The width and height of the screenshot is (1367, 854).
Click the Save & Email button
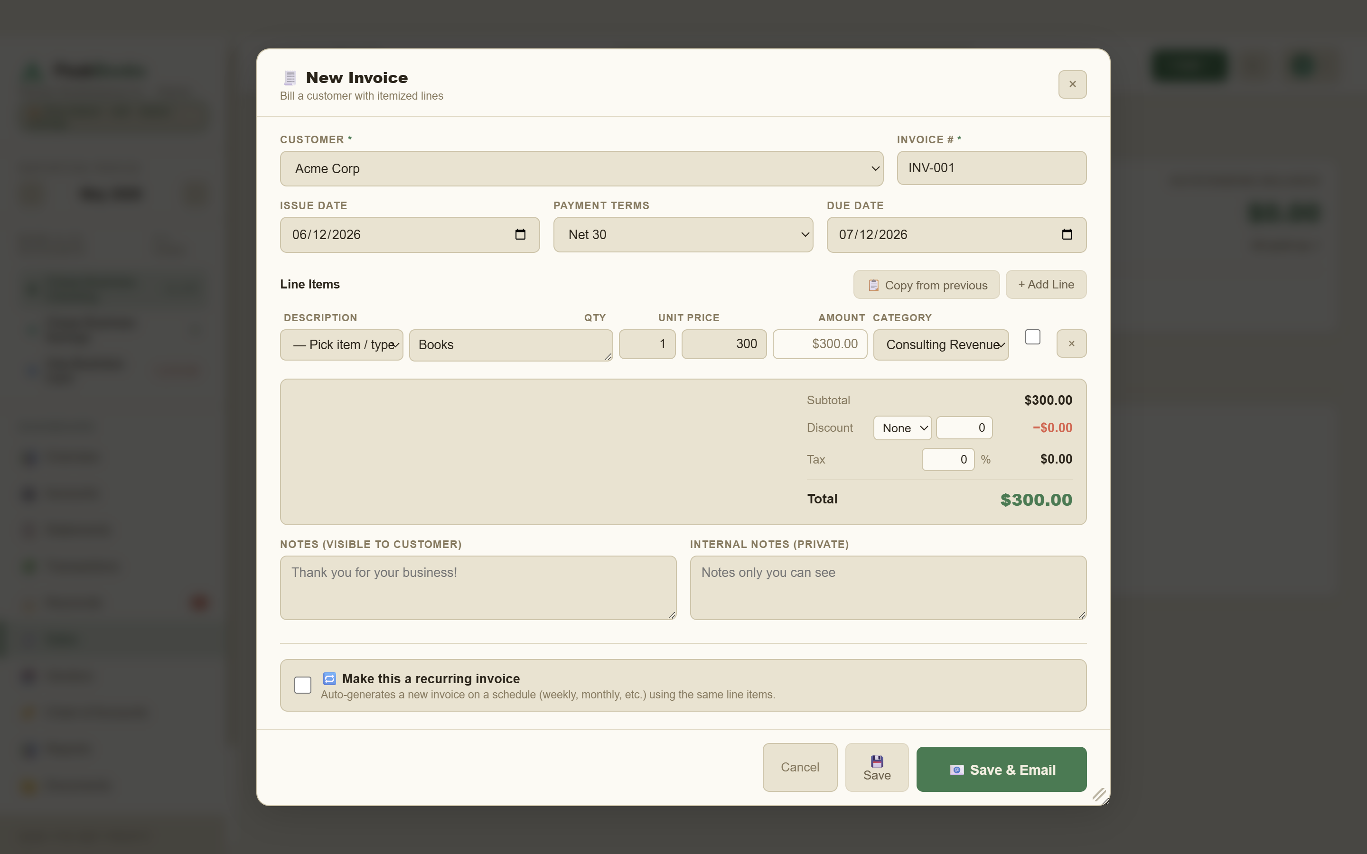click(x=1001, y=769)
